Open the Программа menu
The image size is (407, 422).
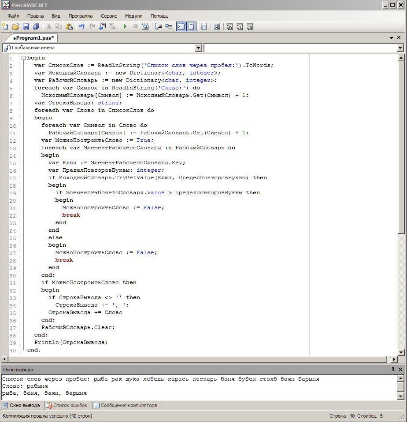coord(81,16)
